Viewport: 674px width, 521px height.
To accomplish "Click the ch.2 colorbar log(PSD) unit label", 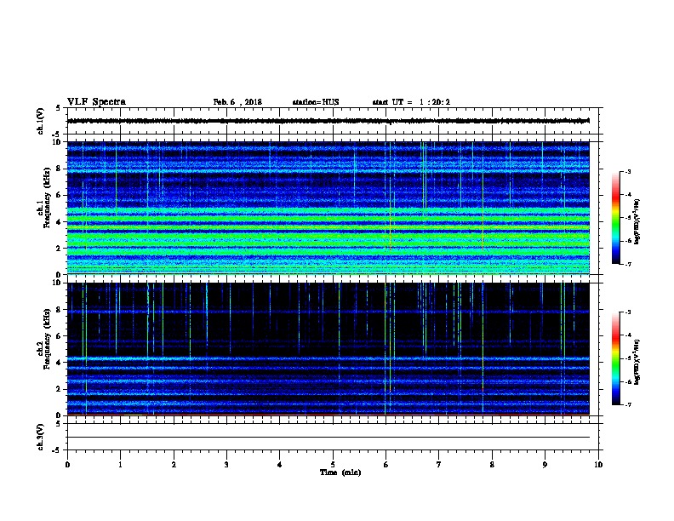I will [637, 362].
